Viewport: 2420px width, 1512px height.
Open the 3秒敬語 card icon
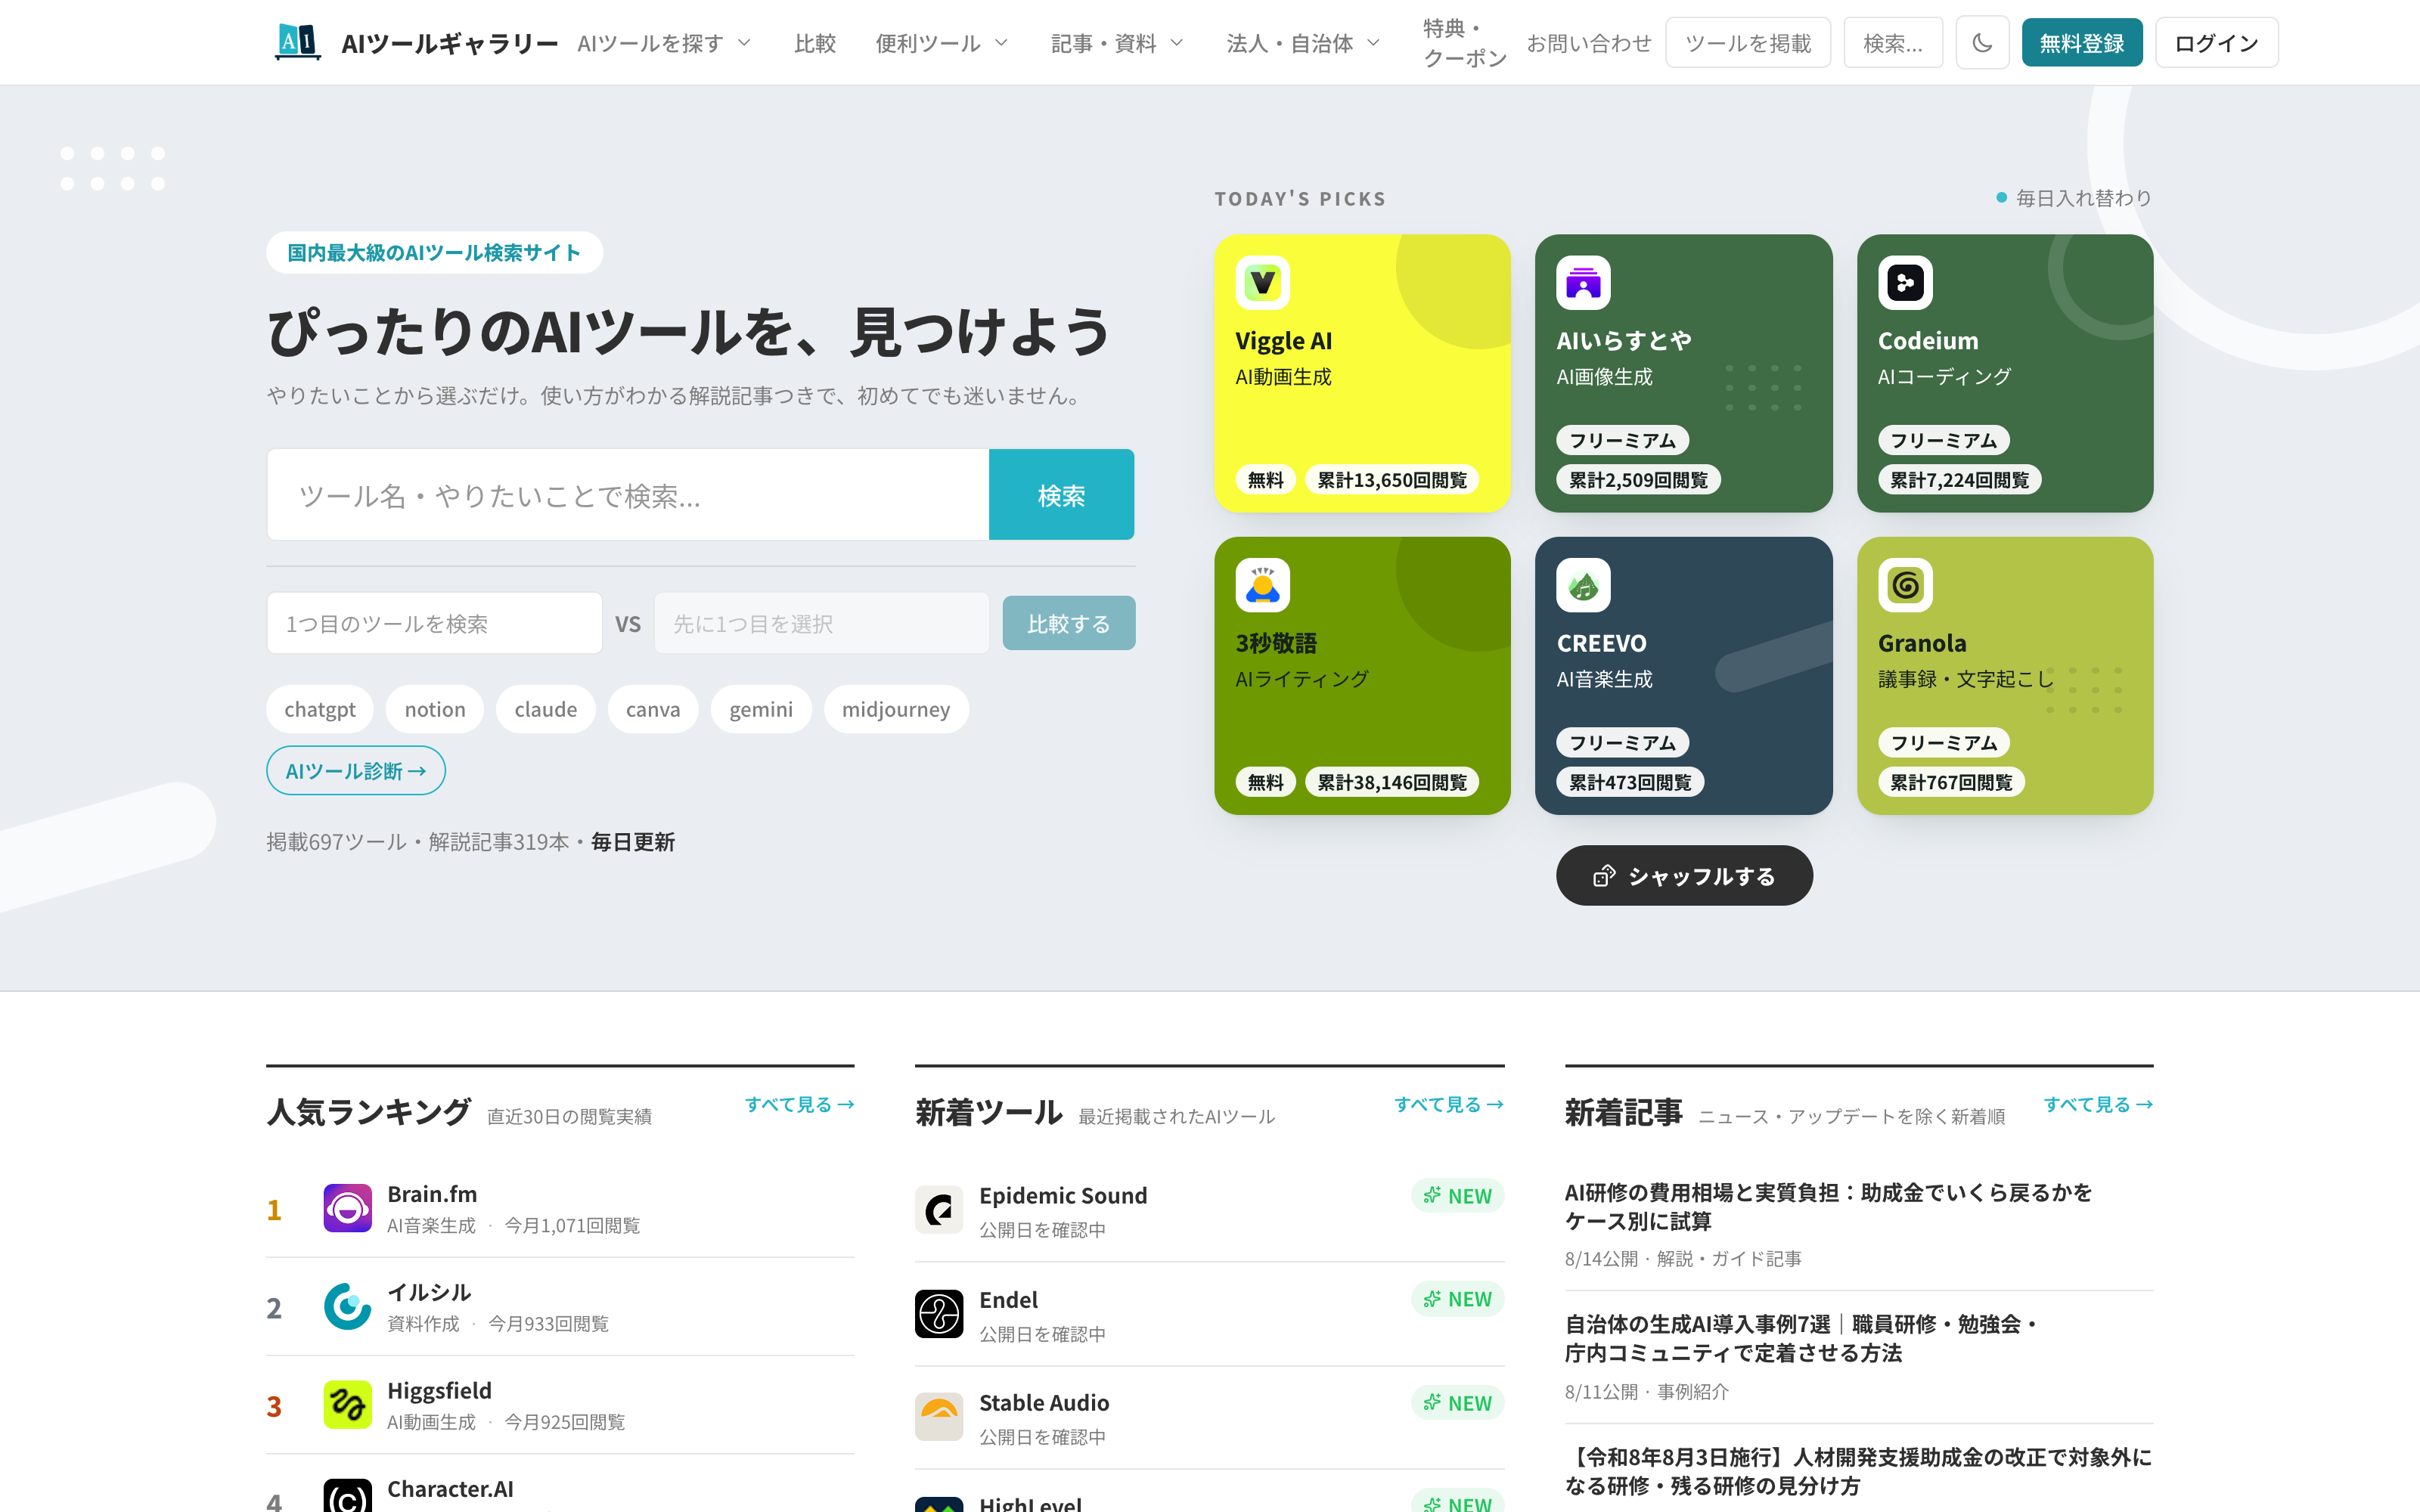click(1262, 585)
